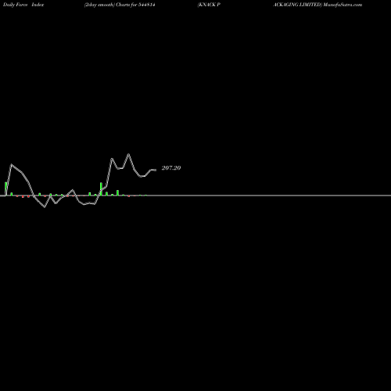391x391 pixels.
Task: Click the 207.20 value label
Action: [171, 168]
